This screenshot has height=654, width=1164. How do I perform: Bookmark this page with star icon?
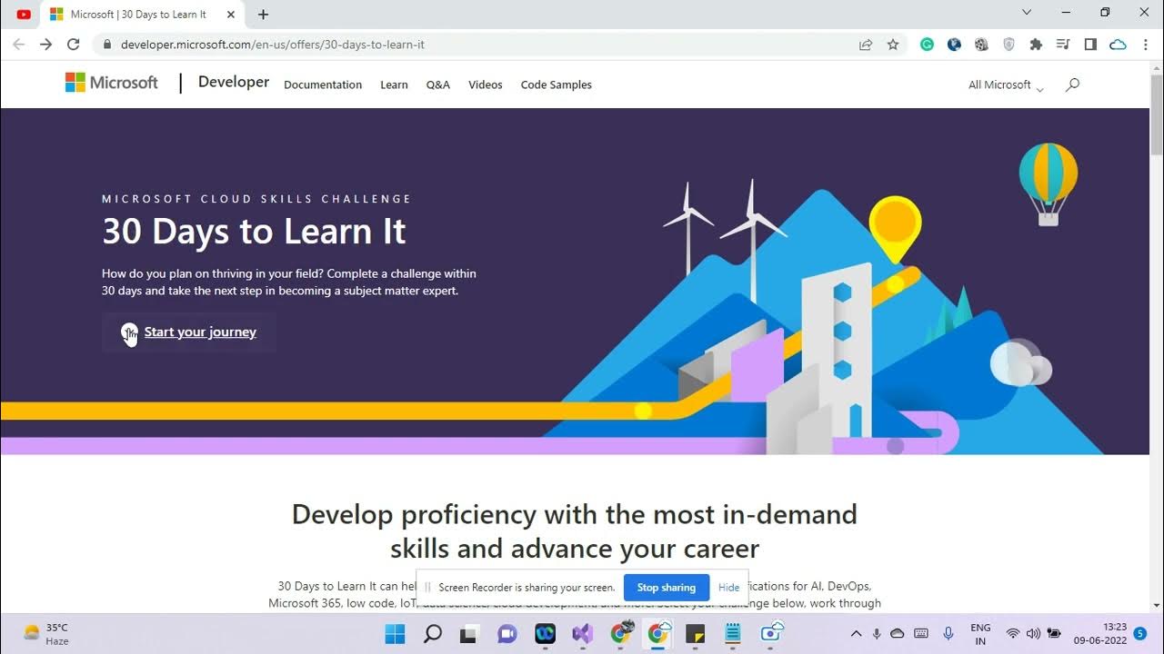pos(893,45)
